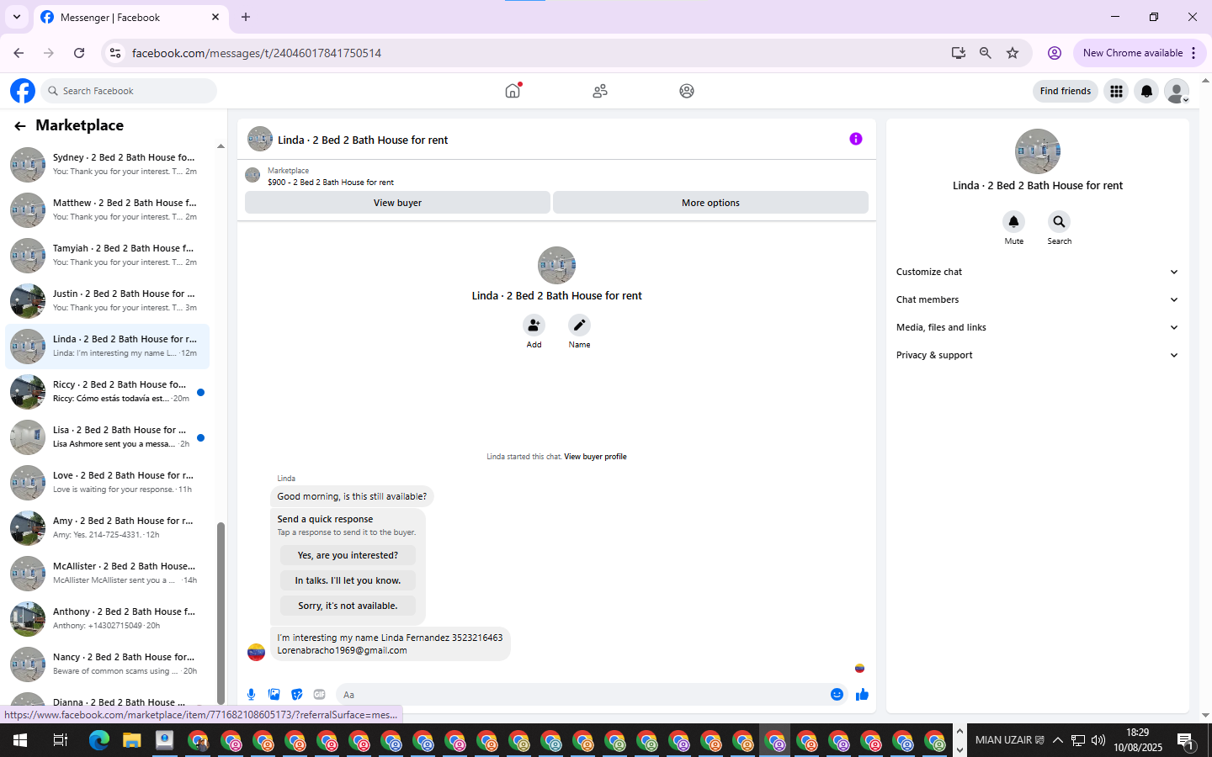Open the Home feed icon
The width and height of the screenshot is (1212, 757).
coord(513,91)
